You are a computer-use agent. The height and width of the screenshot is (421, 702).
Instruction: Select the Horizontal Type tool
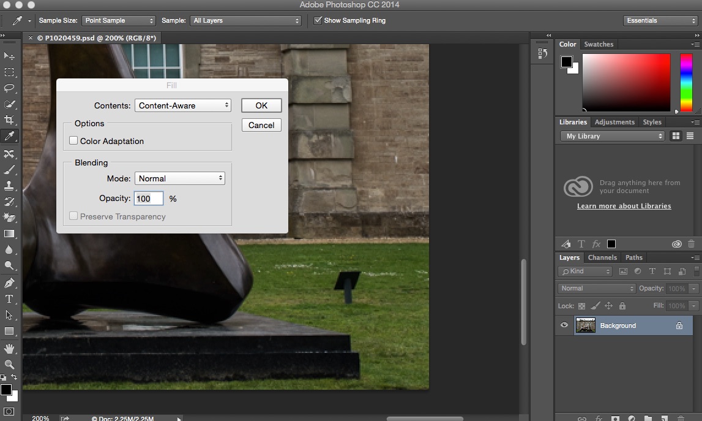(9, 299)
